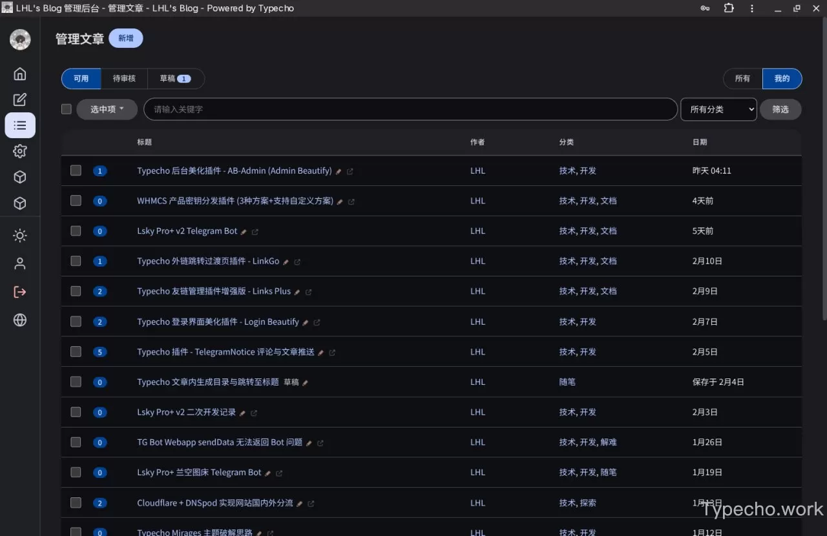Open the user profile sidebar icon
The image size is (827, 536).
tap(20, 263)
